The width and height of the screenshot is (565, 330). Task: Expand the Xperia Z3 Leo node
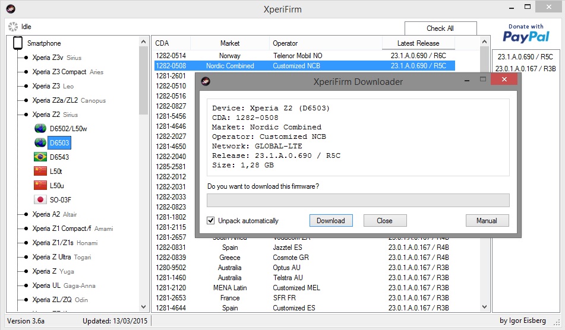pos(26,86)
